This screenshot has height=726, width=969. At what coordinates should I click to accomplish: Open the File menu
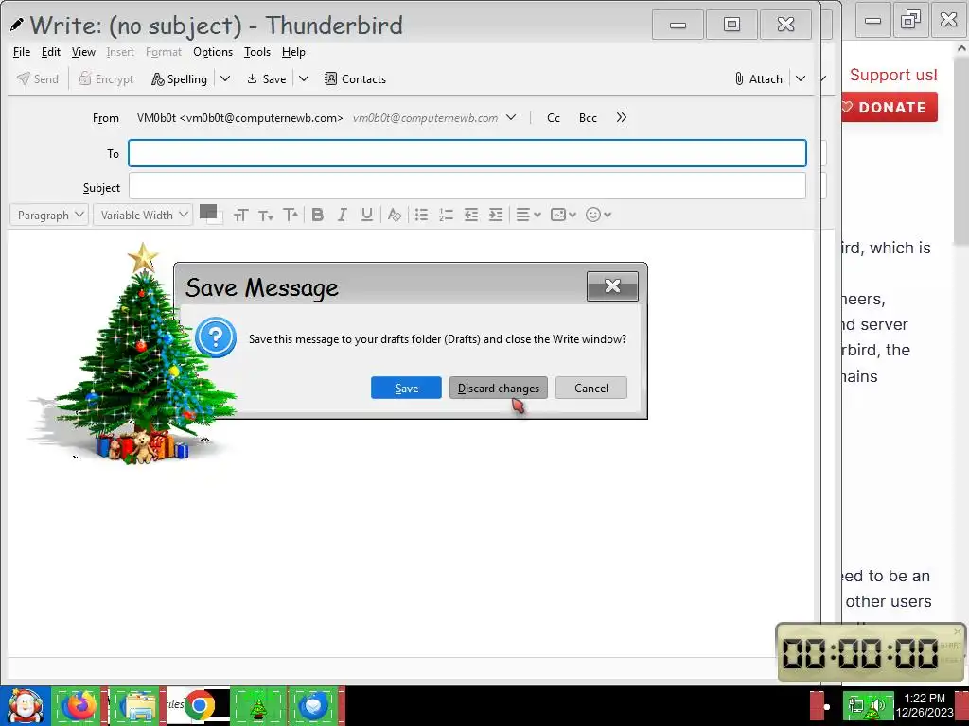22,52
